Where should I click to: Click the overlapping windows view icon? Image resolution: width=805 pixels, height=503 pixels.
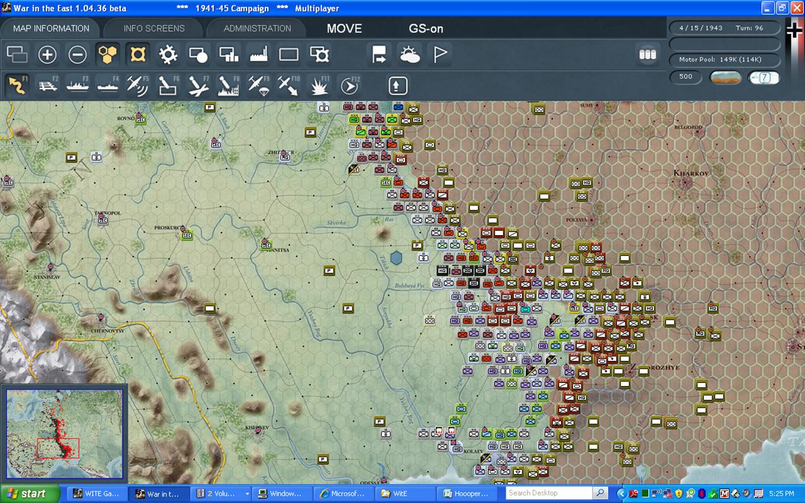click(17, 55)
